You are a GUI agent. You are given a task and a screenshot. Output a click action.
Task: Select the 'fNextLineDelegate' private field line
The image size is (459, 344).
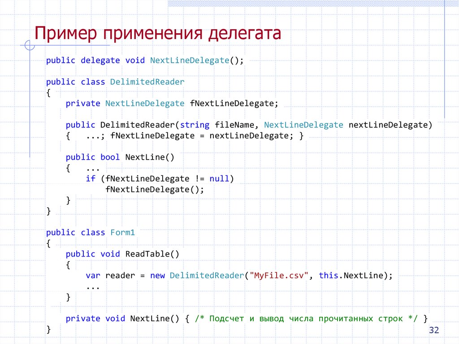[172, 103]
